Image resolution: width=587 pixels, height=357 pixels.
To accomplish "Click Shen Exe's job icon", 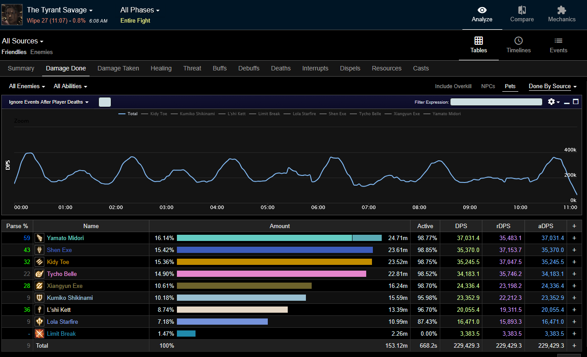I will click(40, 250).
